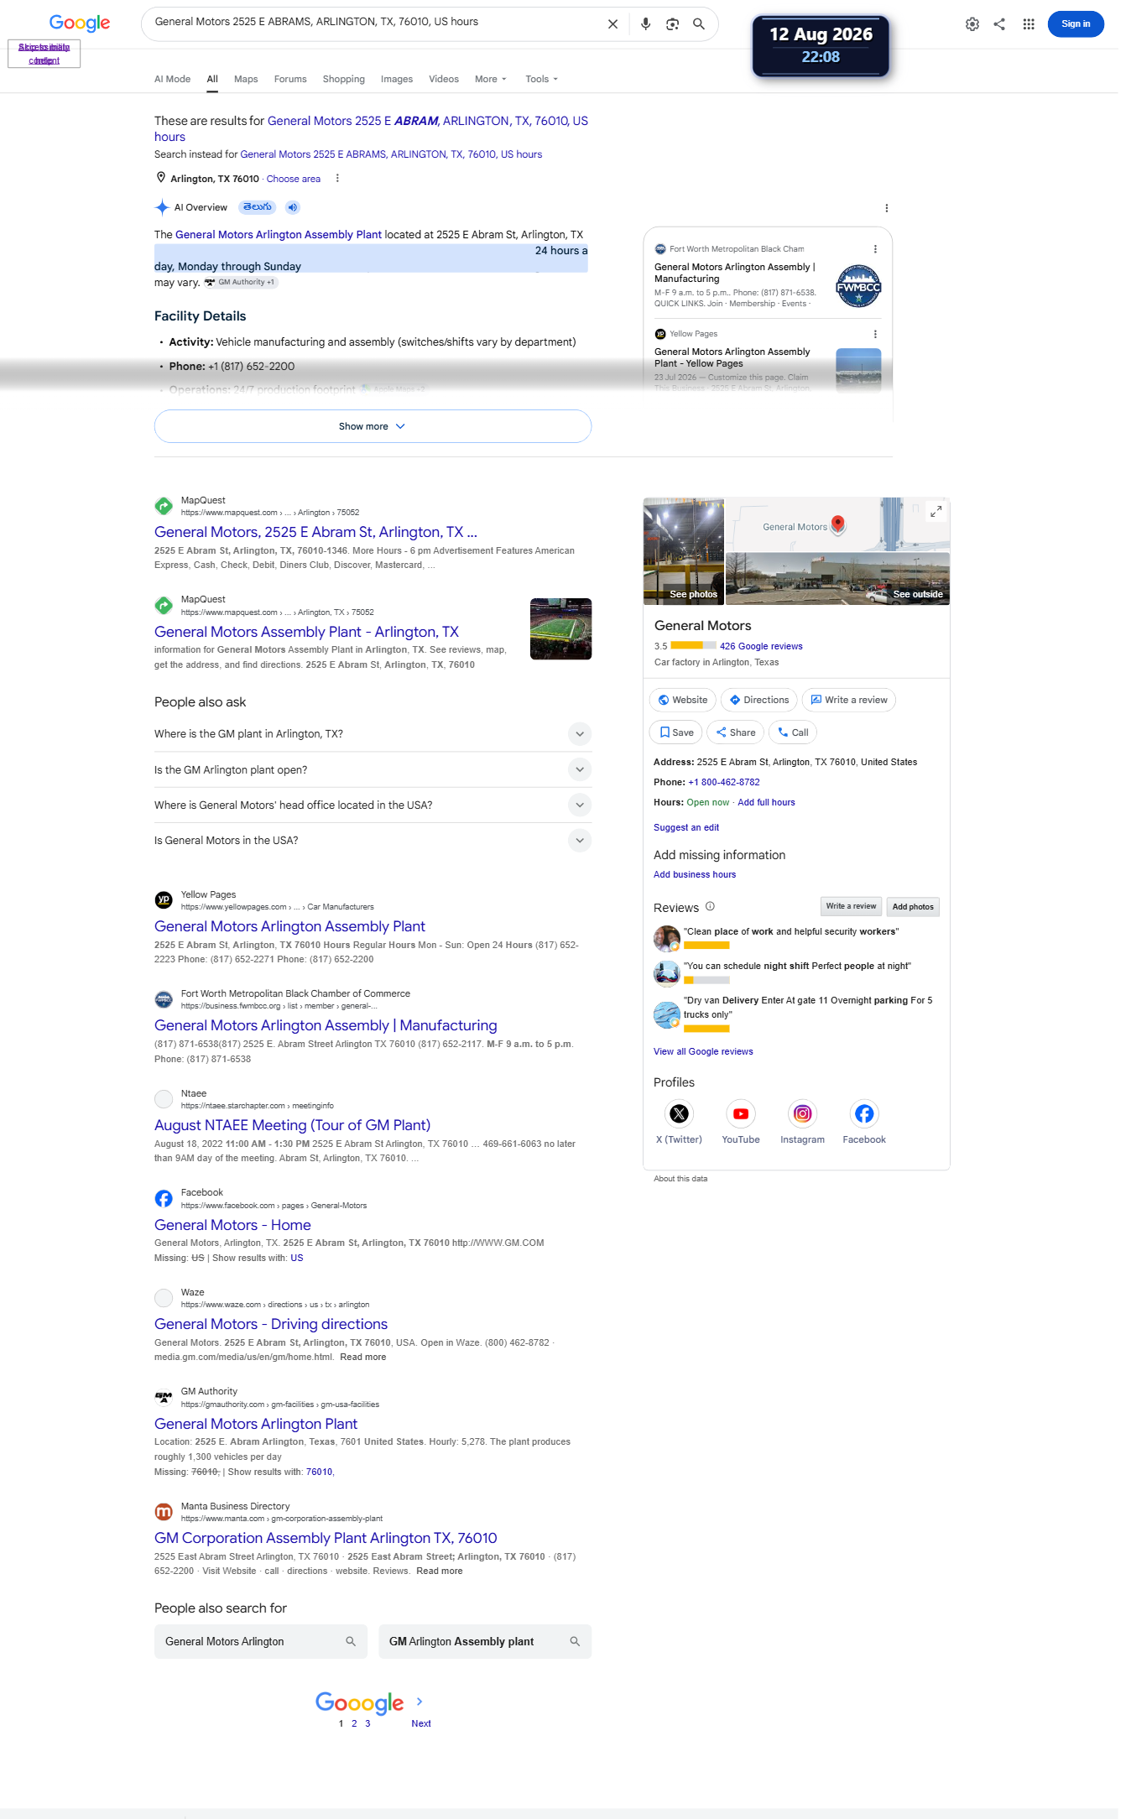
Task: Open the See outside street view image
Action: coord(837,579)
